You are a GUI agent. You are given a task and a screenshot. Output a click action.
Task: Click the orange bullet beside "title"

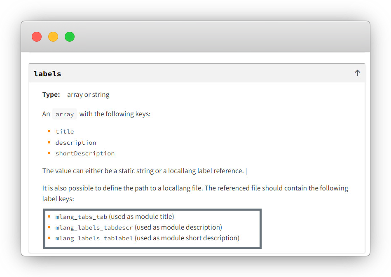(x=49, y=131)
